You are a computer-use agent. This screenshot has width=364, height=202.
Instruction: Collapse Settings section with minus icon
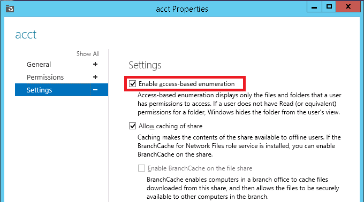[x=95, y=90]
